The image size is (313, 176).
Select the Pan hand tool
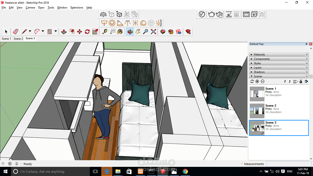[x=138, y=32]
